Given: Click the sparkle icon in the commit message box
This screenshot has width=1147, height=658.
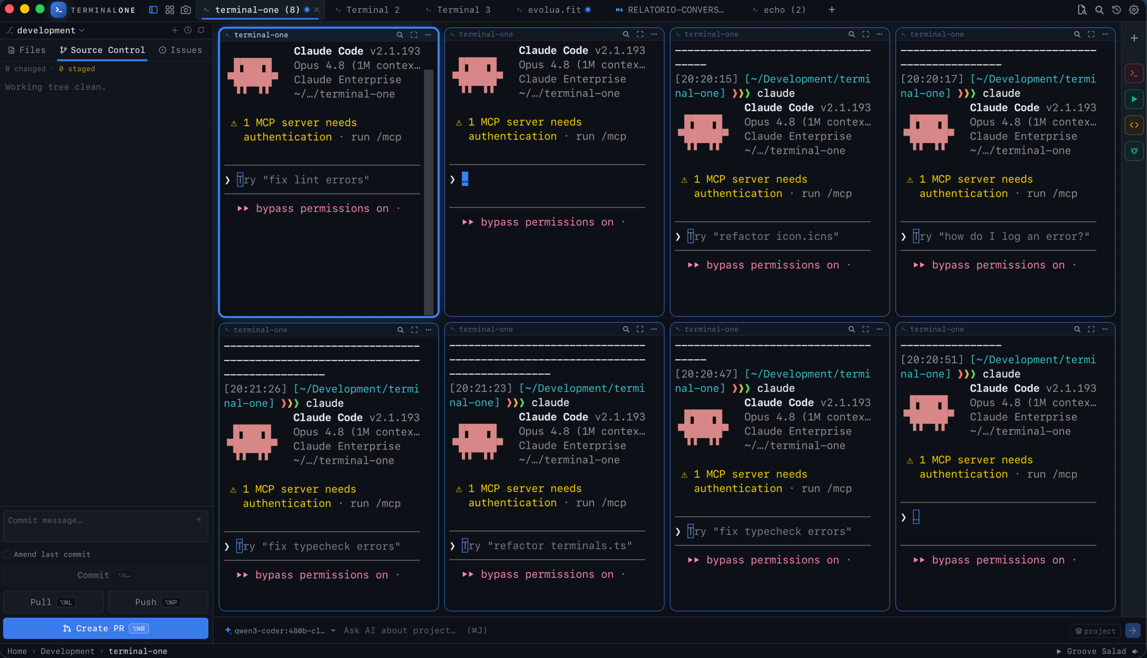Looking at the screenshot, I should (198, 520).
